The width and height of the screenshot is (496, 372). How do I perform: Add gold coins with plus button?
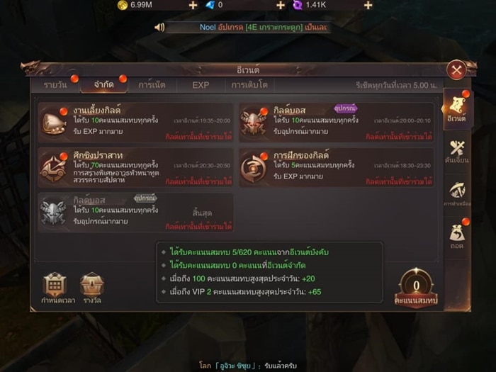point(193,5)
